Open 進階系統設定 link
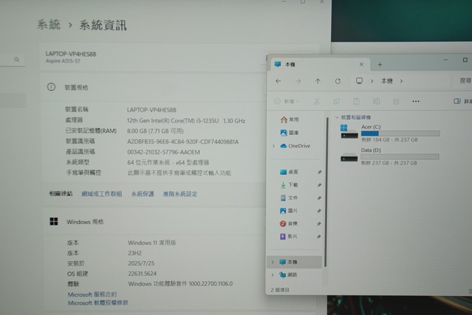The width and height of the screenshot is (472, 315). [x=180, y=194]
